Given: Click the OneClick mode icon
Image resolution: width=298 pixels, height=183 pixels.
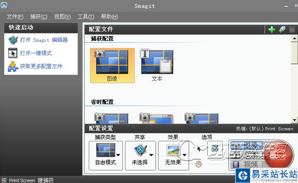Looking at the screenshot, I should [x=13, y=53].
